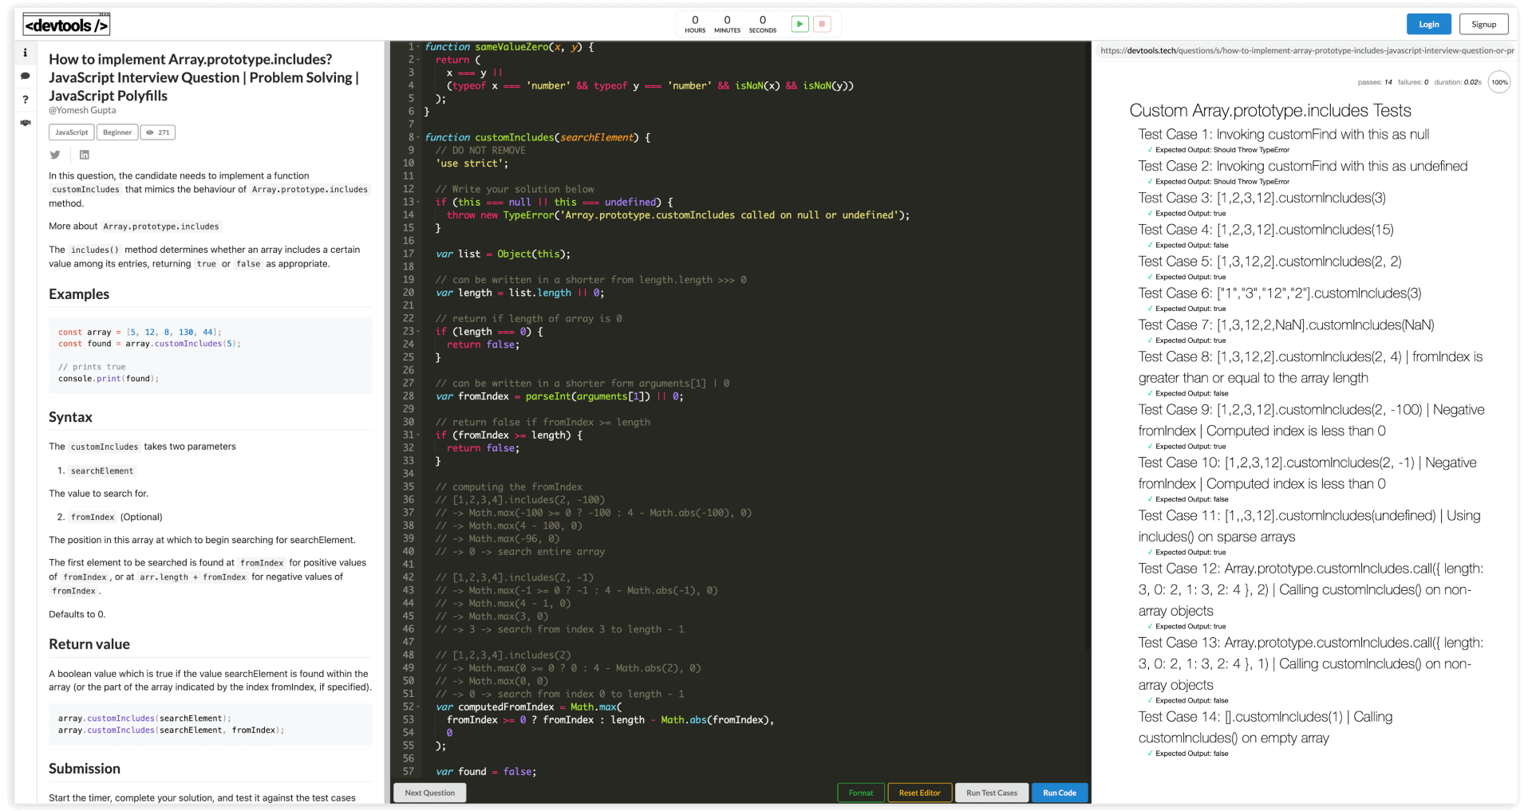Click the MINUTES timer counter
This screenshot has width=1532, height=811.
coord(727,24)
